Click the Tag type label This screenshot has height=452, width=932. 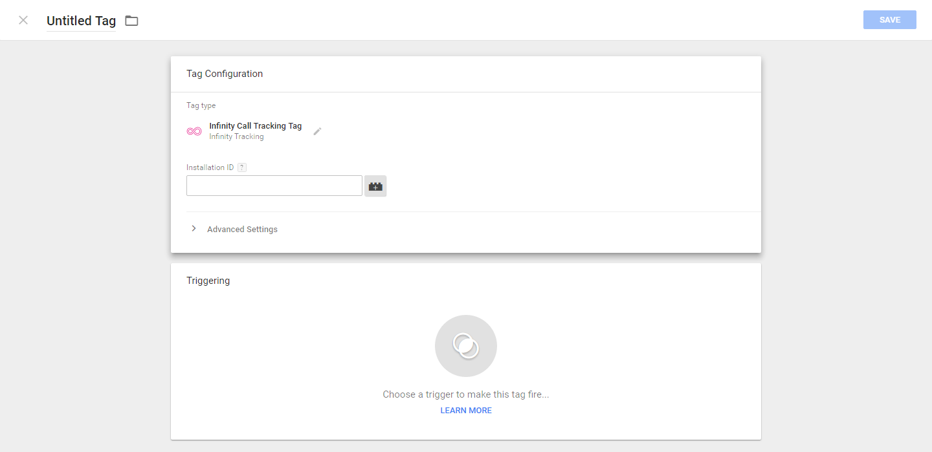(x=201, y=105)
